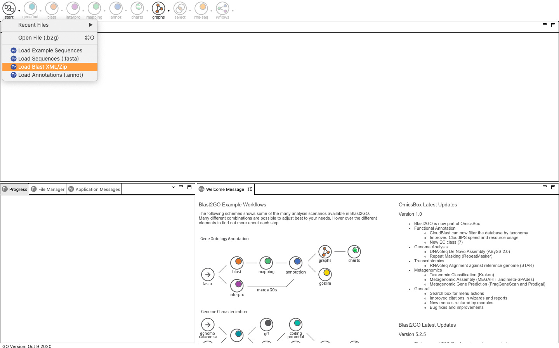Select Load Annotations (.annot) menu item
The height and width of the screenshot is (348, 559).
[x=50, y=75]
